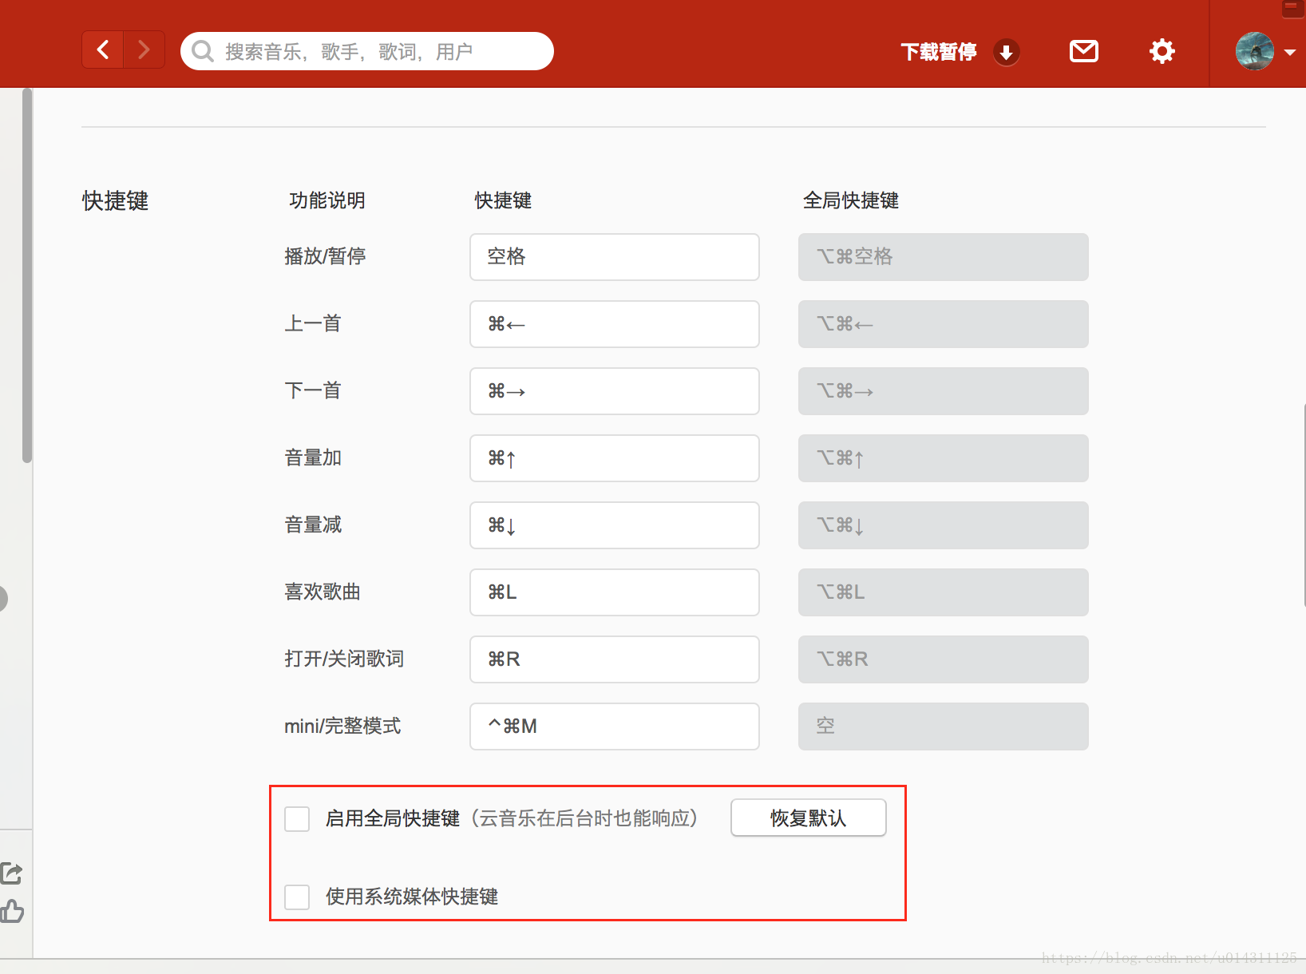
Task: Click the 功能说明 column header
Action: tap(327, 200)
